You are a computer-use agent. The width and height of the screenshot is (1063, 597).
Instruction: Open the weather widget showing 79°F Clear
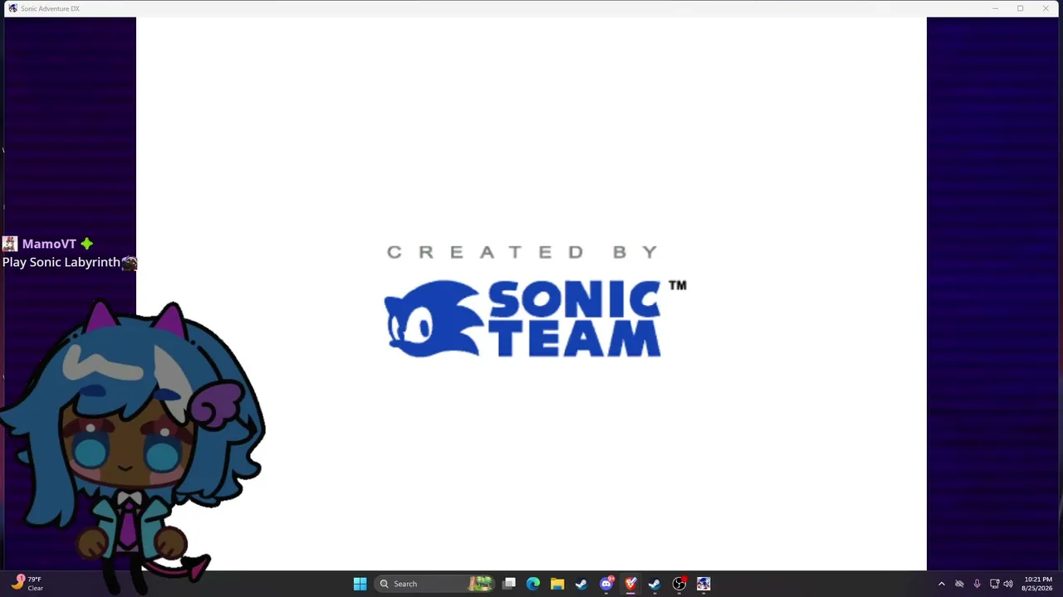27,584
